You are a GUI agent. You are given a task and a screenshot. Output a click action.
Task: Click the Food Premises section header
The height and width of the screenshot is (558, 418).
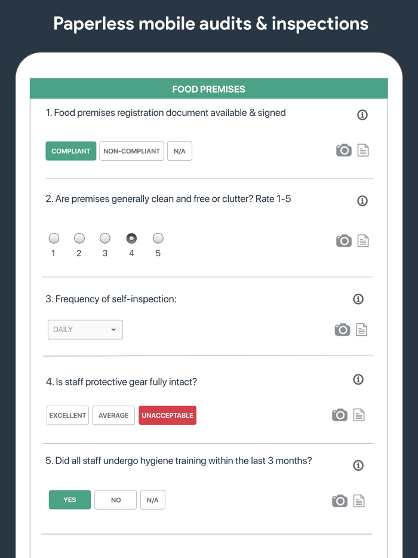point(209,89)
